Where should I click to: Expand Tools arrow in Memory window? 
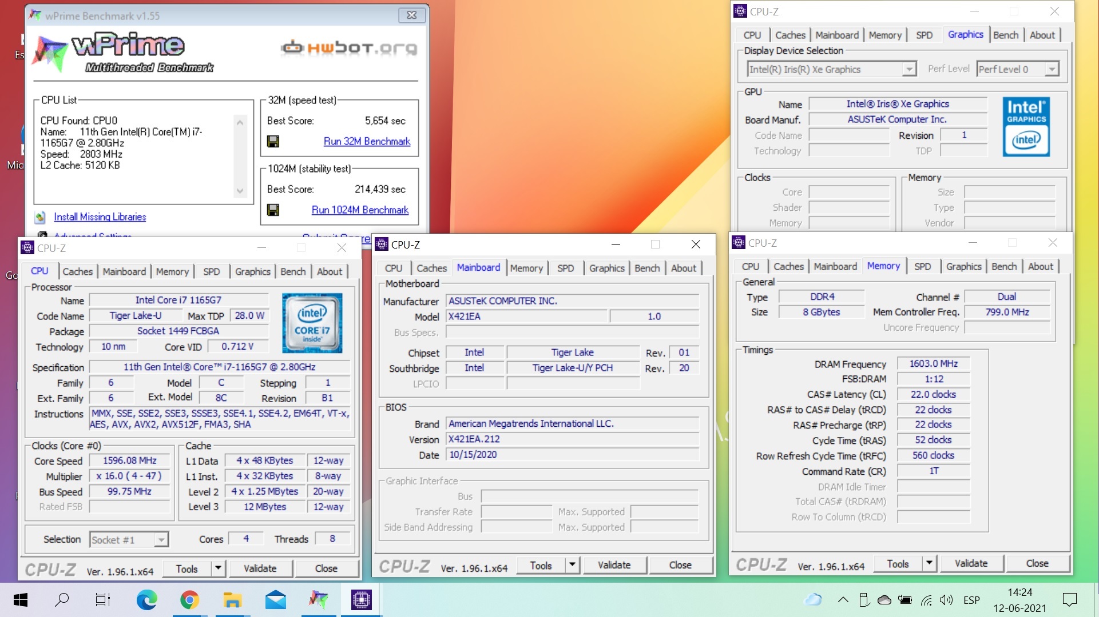click(x=929, y=563)
